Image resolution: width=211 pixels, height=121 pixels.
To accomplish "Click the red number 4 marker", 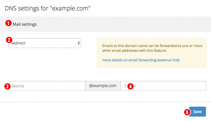I will 130,86.
